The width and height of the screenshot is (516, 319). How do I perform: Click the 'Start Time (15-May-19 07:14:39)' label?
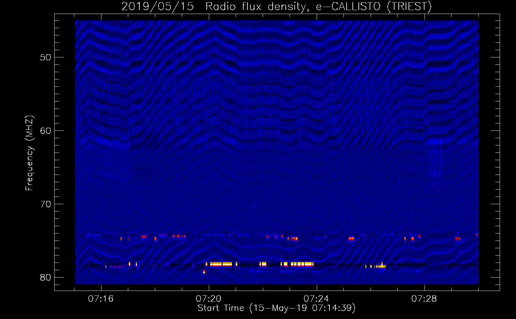(x=276, y=308)
